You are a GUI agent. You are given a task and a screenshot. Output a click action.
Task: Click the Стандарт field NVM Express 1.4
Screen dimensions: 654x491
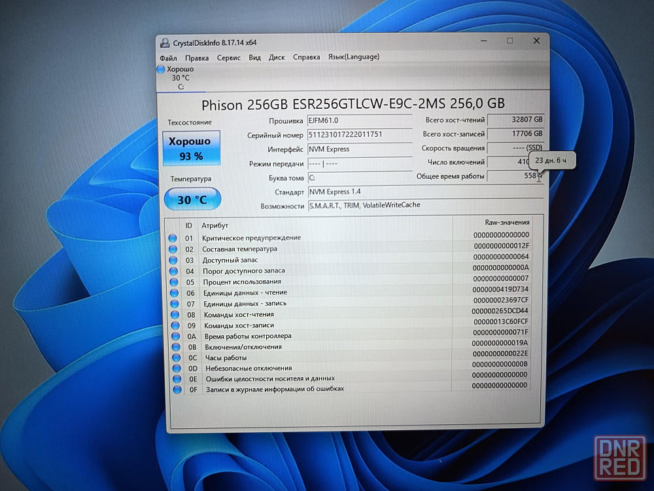point(426,192)
